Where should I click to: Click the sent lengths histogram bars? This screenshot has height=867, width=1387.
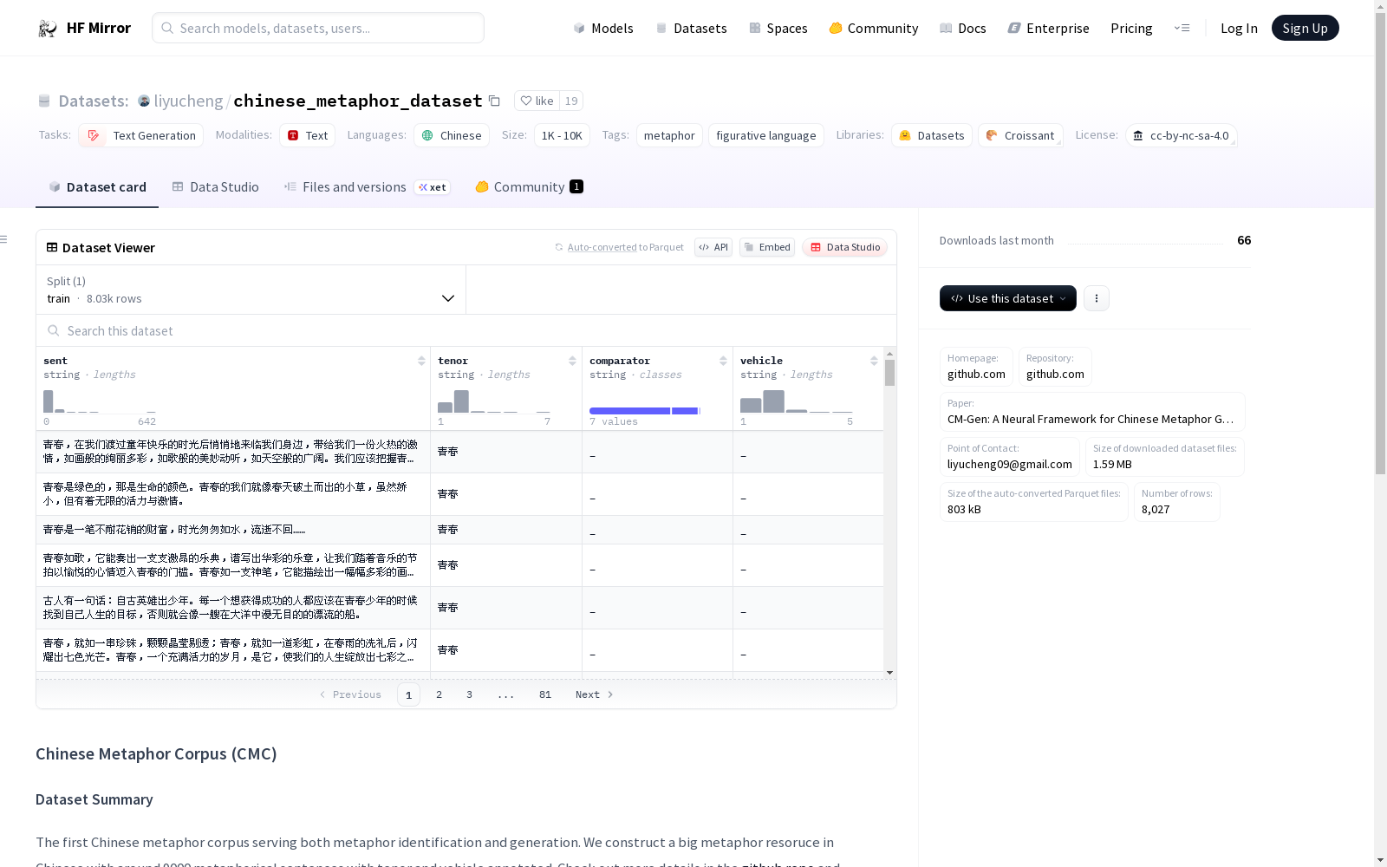tap(100, 401)
